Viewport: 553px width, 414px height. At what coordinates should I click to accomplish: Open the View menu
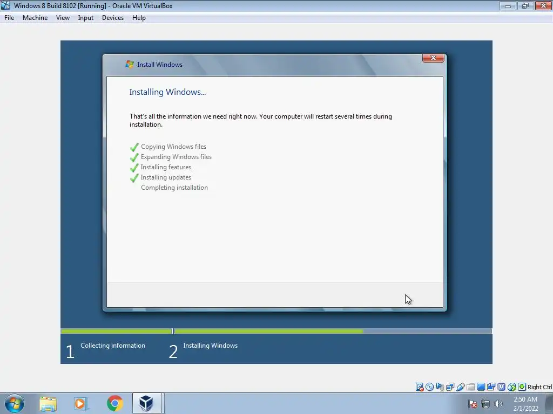click(63, 18)
